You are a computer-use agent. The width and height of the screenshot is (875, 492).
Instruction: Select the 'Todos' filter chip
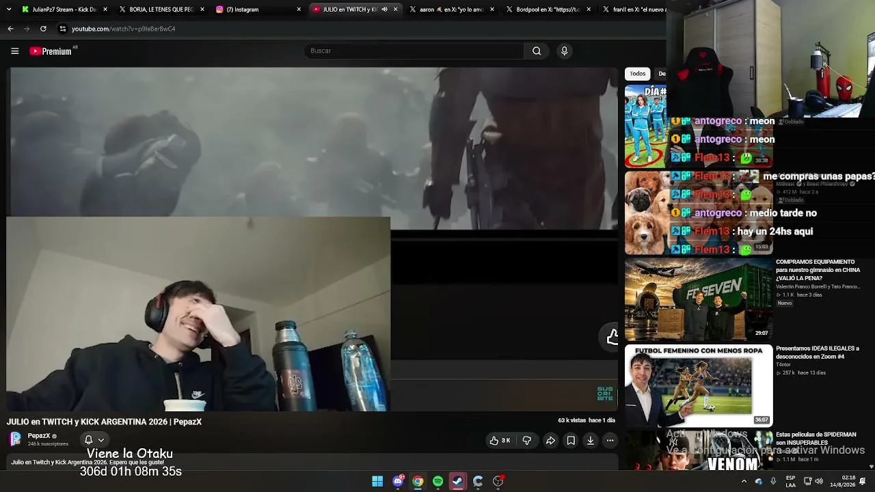click(x=638, y=74)
